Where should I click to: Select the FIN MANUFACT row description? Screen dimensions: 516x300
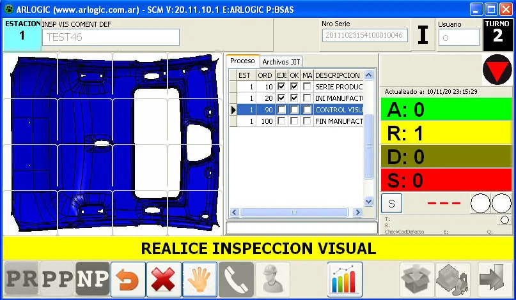point(339,121)
